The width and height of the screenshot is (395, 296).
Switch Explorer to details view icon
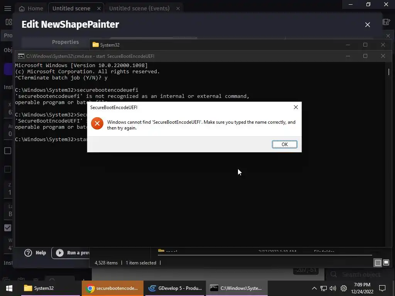pyautogui.click(x=378, y=263)
